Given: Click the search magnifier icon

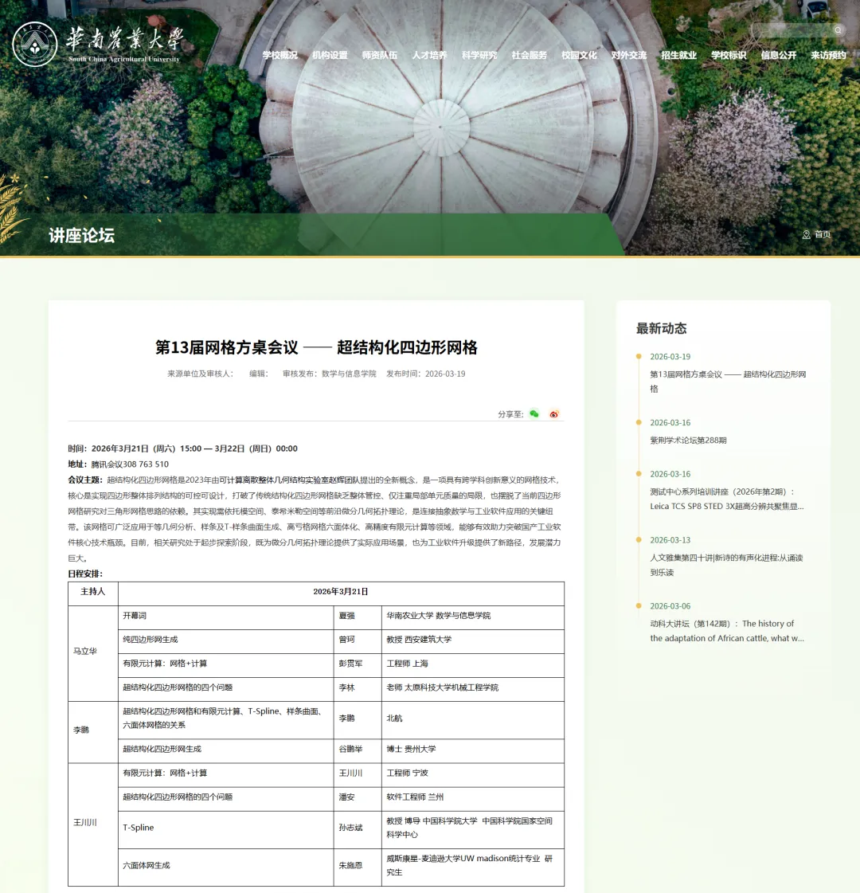Looking at the screenshot, I should pos(838,30).
